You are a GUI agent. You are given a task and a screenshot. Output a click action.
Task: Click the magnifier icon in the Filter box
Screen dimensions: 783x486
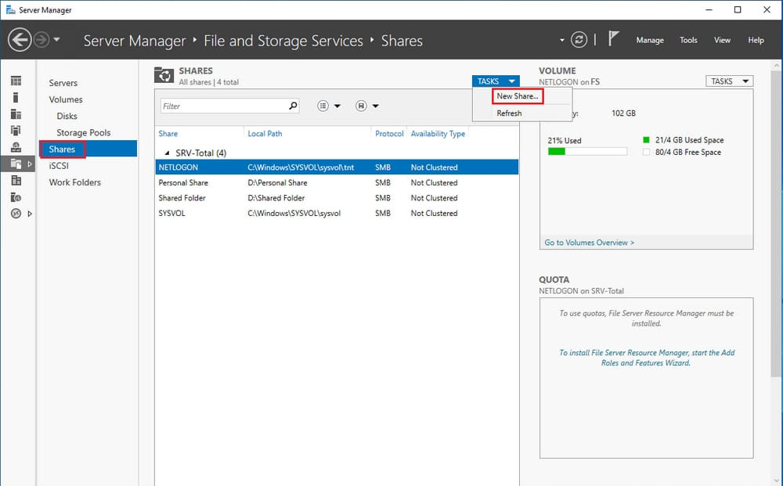tap(293, 106)
